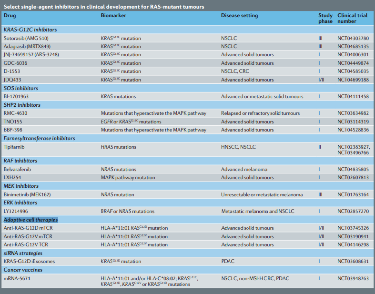Select the 'Cancer vaccines' section heading
This screenshot has height=294, width=375.
coord(23,270)
